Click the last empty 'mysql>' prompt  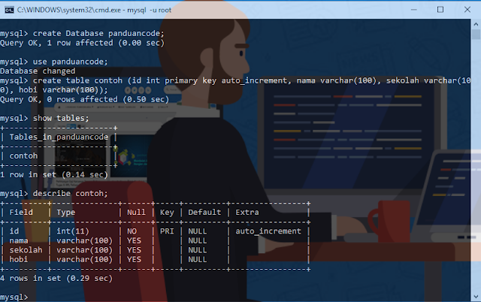pyautogui.click(x=14, y=297)
